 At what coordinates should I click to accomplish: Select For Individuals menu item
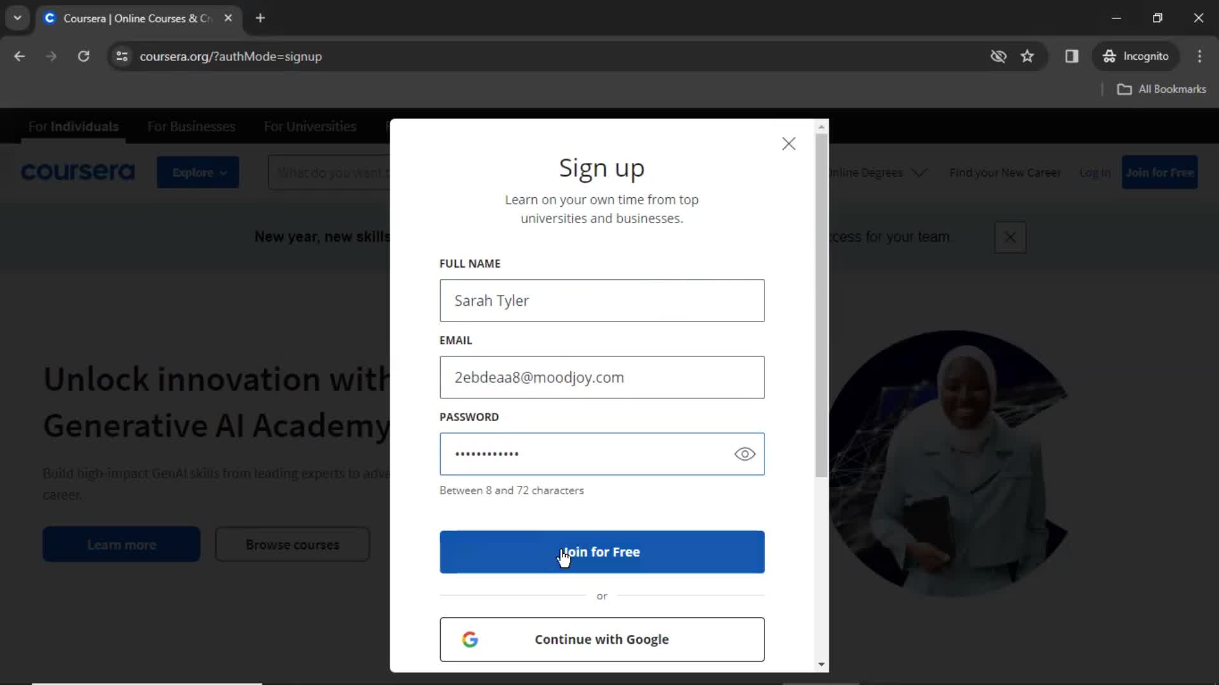pyautogui.click(x=74, y=127)
